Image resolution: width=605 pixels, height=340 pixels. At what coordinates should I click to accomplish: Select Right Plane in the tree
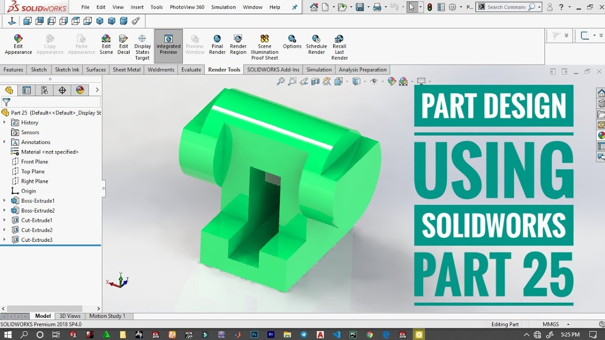pyautogui.click(x=35, y=181)
